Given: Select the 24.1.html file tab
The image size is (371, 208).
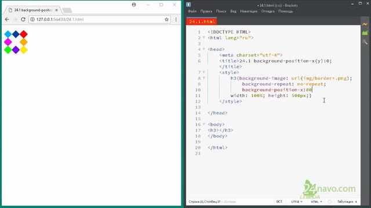Looking at the screenshot, I should tap(202, 21).
